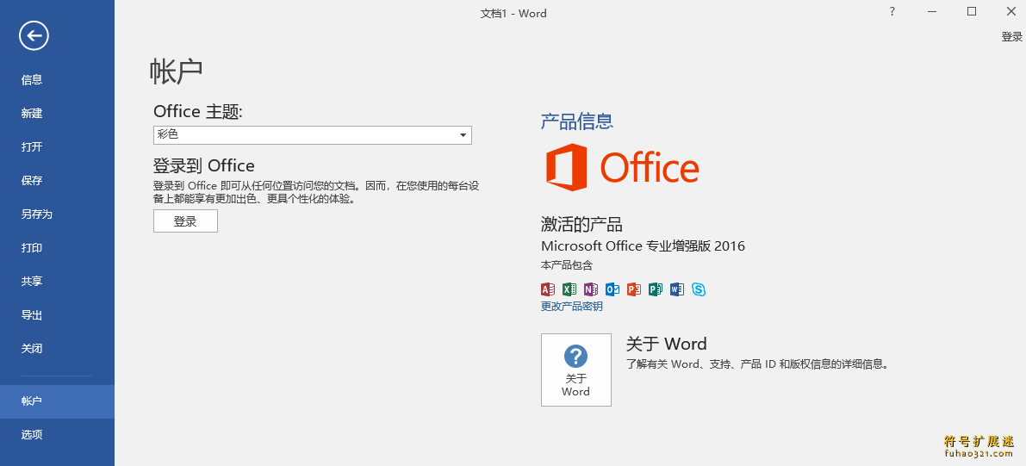Click the 激活的产品 heading
Image resolution: width=1026 pixels, height=466 pixels.
tap(581, 225)
